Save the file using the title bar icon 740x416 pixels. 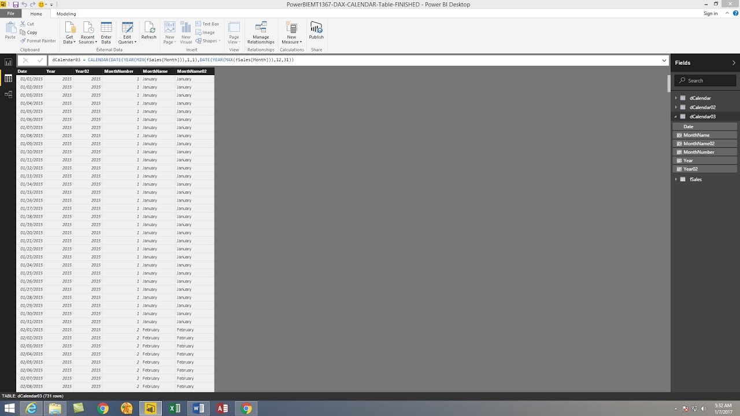[x=16, y=4]
